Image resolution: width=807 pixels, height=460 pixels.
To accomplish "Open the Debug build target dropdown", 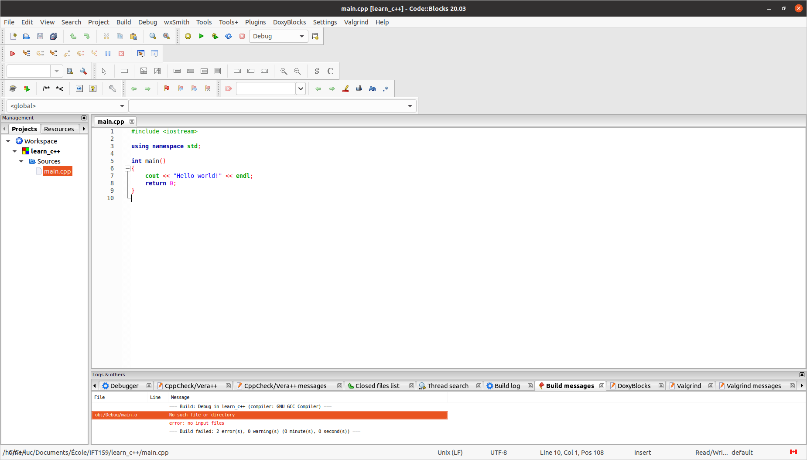I will tap(301, 36).
